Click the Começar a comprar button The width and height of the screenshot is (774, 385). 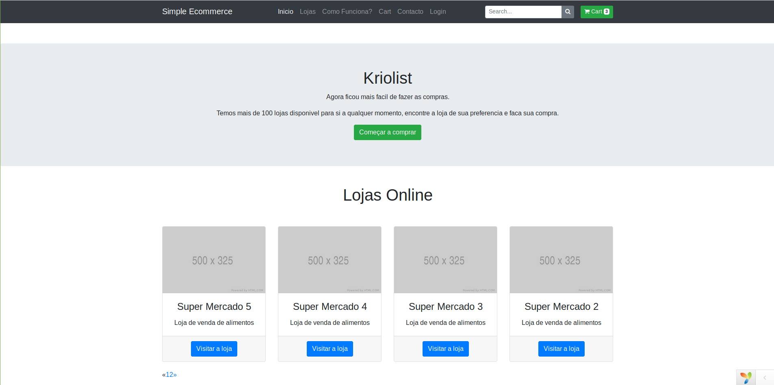click(388, 132)
